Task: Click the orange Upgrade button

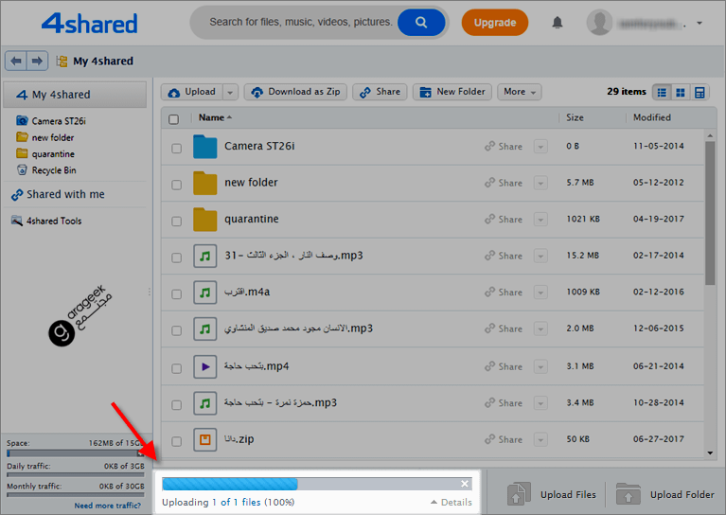Action: coord(495,22)
